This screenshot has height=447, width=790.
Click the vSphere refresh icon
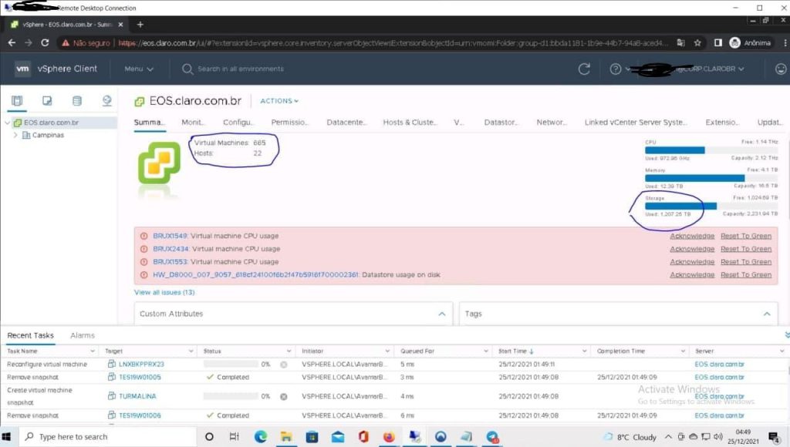coord(584,69)
